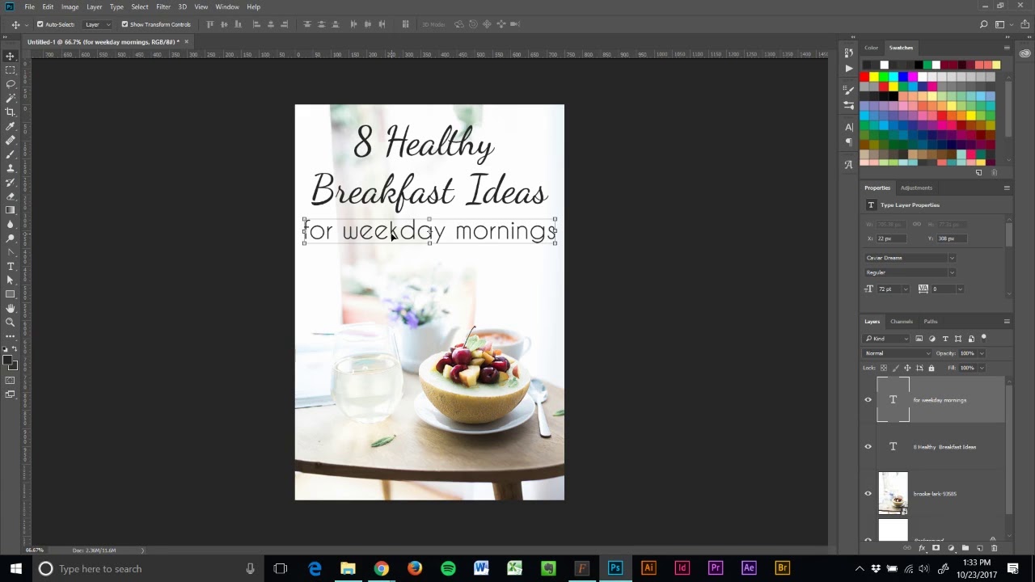Select the Healing Brush tool
The width and height of the screenshot is (1035, 582).
point(11,140)
